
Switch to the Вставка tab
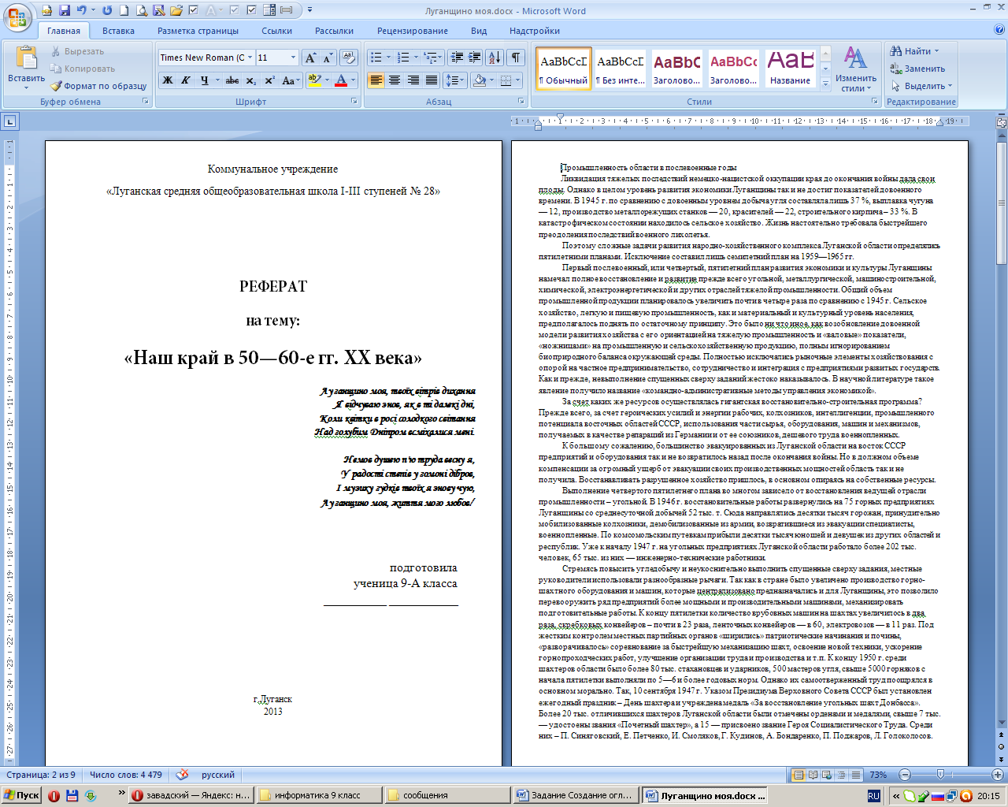point(119,31)
